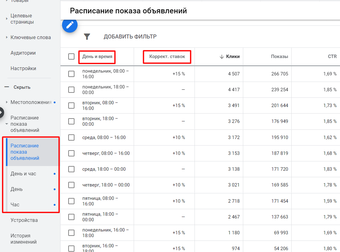Open the edit pencil tool
Viewport: 340px width, 252px height.
point(69,25)
